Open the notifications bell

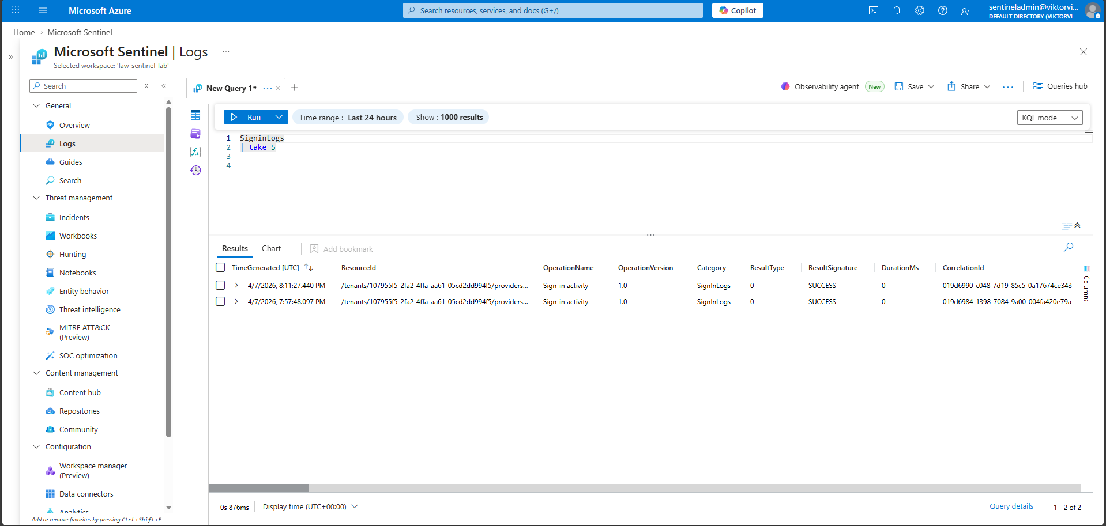tap(897, 10)
